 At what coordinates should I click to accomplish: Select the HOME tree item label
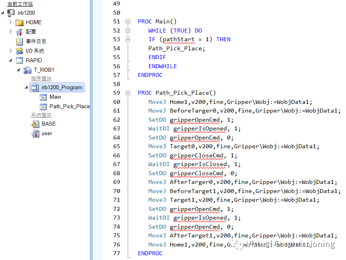point(34,23)
